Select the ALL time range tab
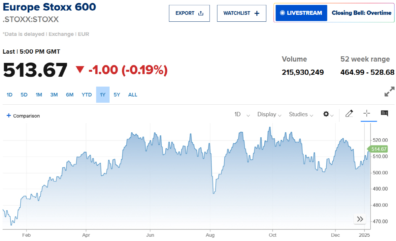Screen dimensions: 396x241 (x=133, y=94)
